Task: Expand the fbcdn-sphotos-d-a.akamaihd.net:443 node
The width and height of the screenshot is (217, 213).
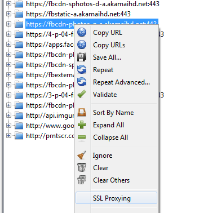Action: click(x=8, y=4)
